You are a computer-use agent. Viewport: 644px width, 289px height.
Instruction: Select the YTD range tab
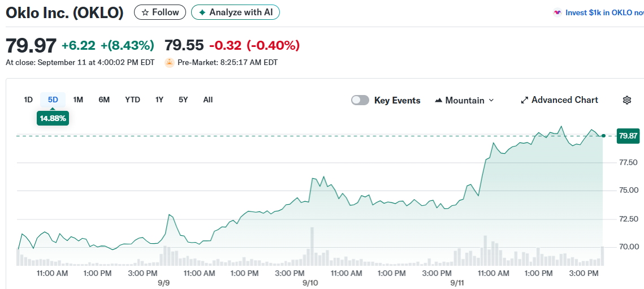pos(133,100)
